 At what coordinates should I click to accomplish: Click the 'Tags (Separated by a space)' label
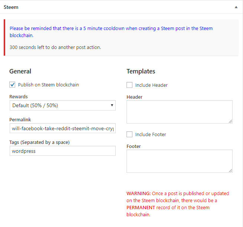click(x=40, y=142)
